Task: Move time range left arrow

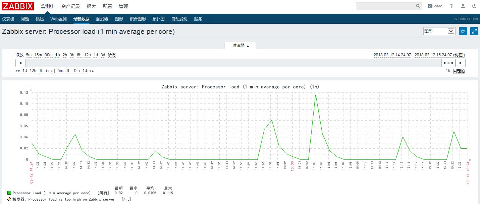Action: 20,63
